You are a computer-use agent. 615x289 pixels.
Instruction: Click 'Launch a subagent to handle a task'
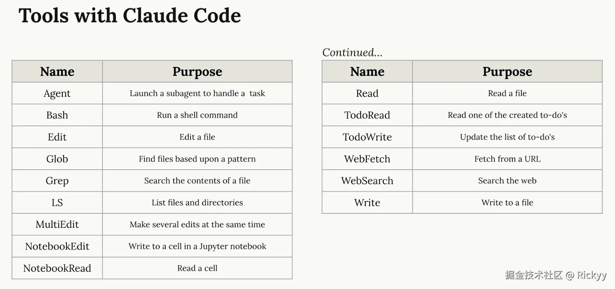pos(197,94)
